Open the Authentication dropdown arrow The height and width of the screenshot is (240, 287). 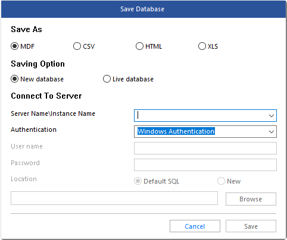(272, 132)
